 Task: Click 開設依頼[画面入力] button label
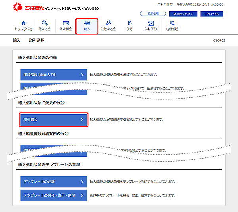pyautogui.click(x=39, y=74)
